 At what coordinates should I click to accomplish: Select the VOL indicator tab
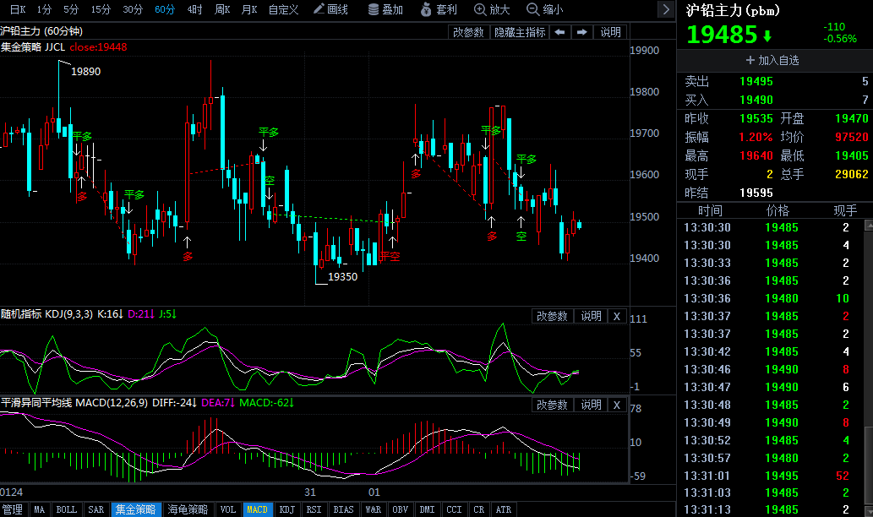227,509
